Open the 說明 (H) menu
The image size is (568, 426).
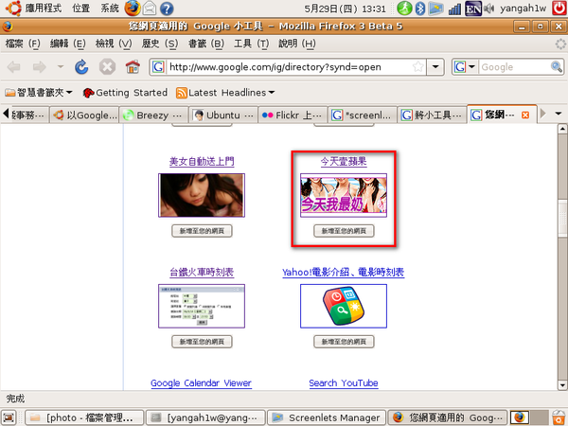point(297,44)
